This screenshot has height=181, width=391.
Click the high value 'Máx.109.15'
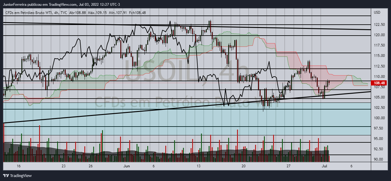pyautogui.click(x=97, y=12)
